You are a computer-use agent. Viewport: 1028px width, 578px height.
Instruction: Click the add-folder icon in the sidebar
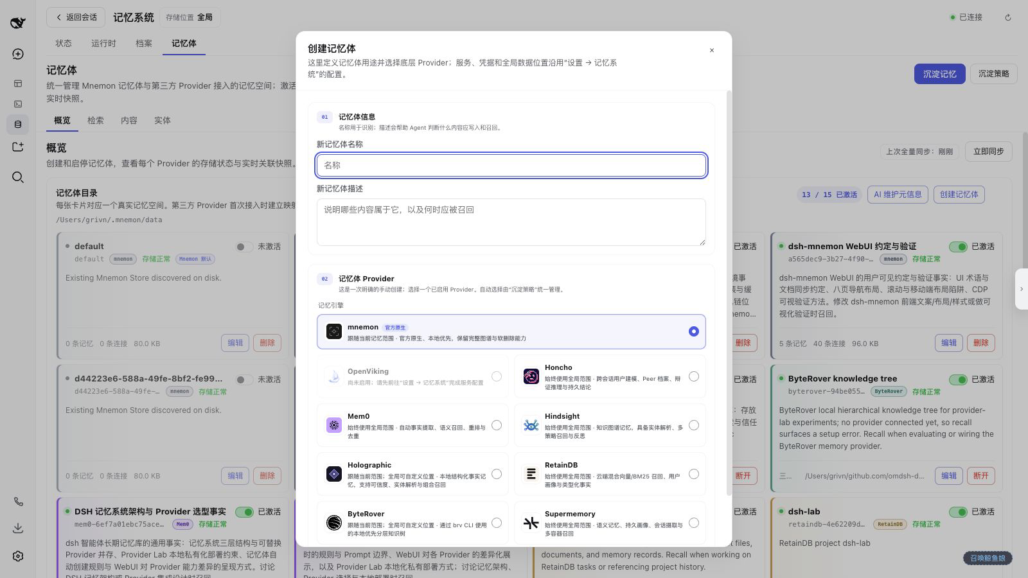tap(18, 146)
